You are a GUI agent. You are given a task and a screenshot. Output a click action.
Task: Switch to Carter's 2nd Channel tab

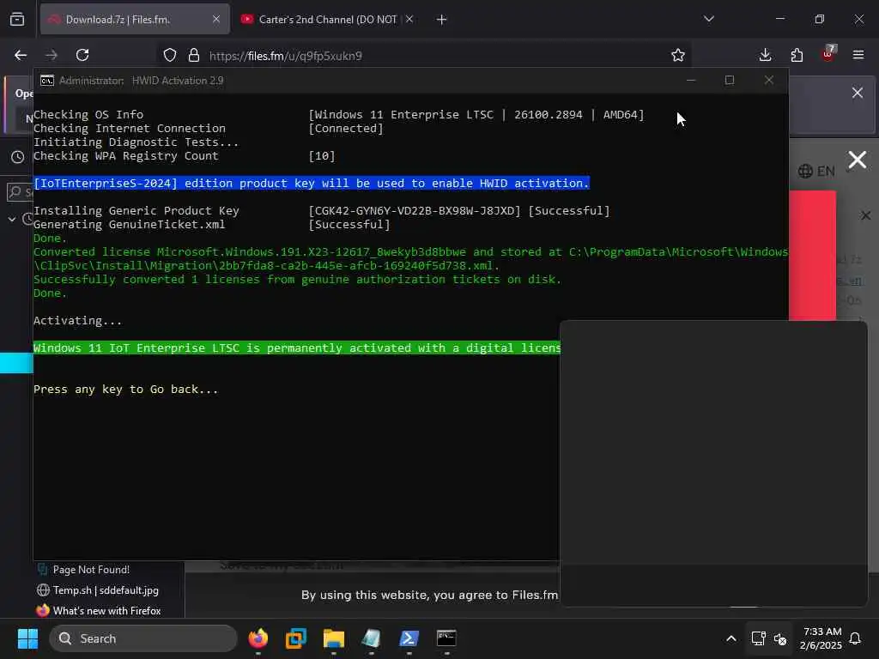click(328, 20)
